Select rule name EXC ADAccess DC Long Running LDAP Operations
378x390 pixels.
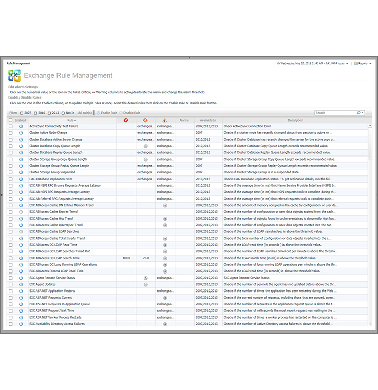point(63,265)
